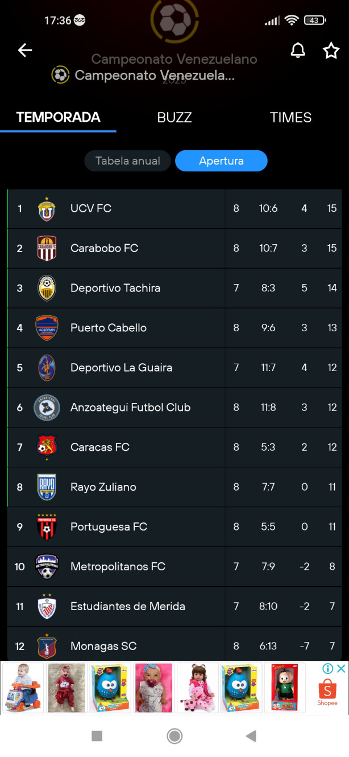Open Anzoategui Futbol Club team page
Viewport: 349px width, 757px height.
174,408
